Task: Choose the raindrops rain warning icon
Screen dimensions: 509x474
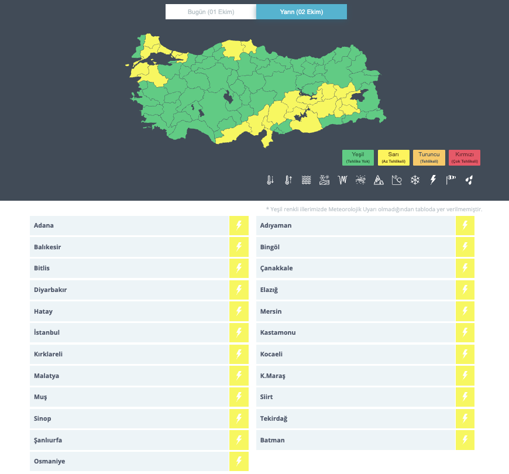Action: 469,180
